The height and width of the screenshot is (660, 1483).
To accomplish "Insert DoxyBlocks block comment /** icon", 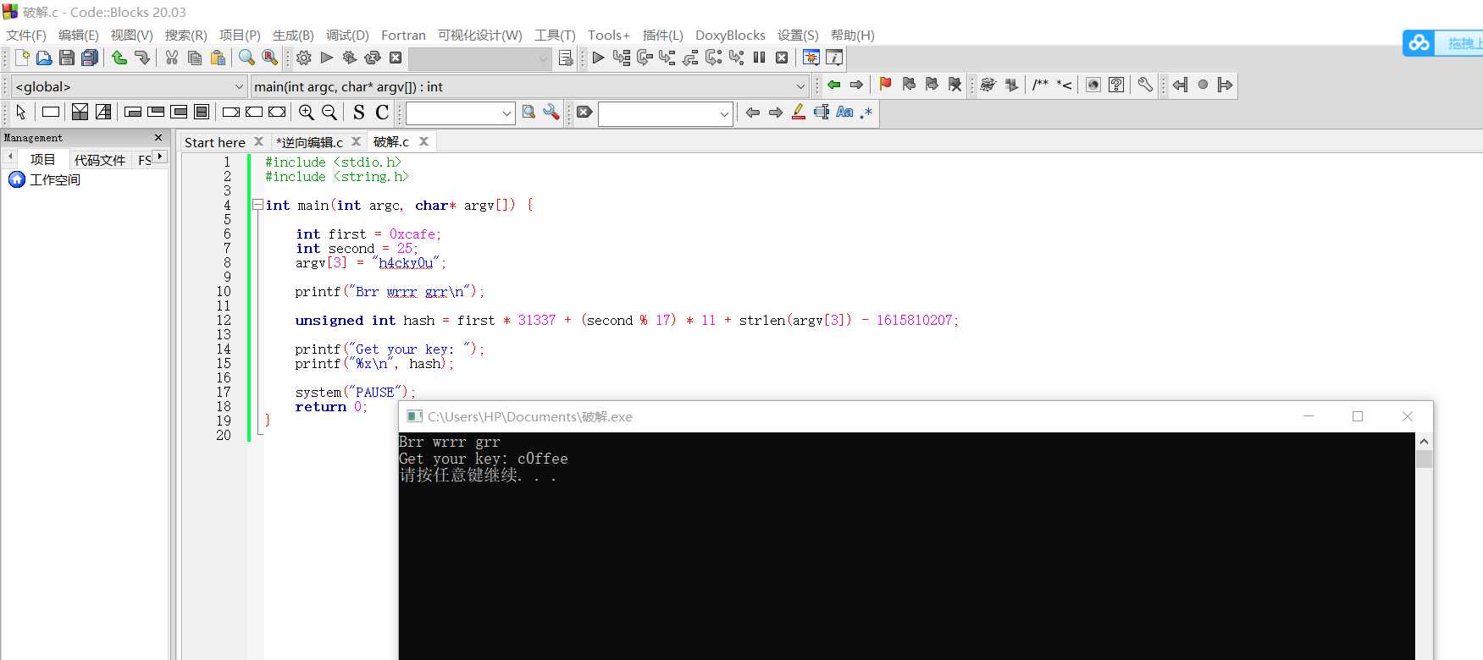I will pos(1041,85).
